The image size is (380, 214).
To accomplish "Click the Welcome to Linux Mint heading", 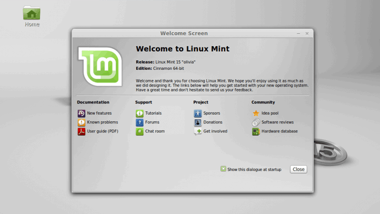I will coord(183,49).
